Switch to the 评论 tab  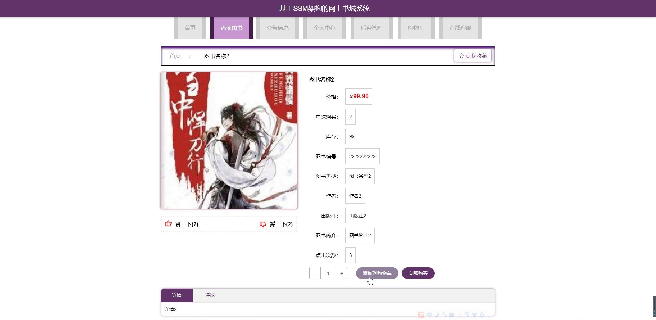(x=210, y=295)
